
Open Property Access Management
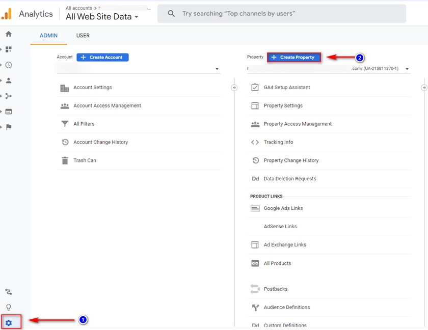(x=298, y=124)
